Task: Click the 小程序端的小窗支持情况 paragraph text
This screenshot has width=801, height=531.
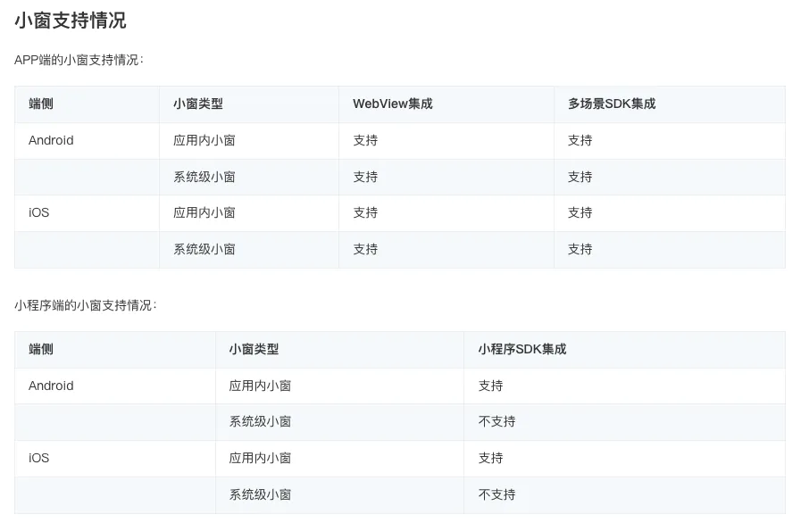Action: [86, 305]
